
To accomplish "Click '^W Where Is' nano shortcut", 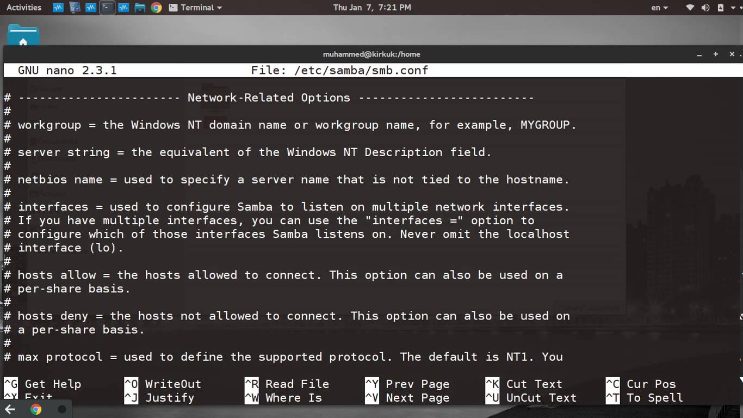I will click(283, 398).
